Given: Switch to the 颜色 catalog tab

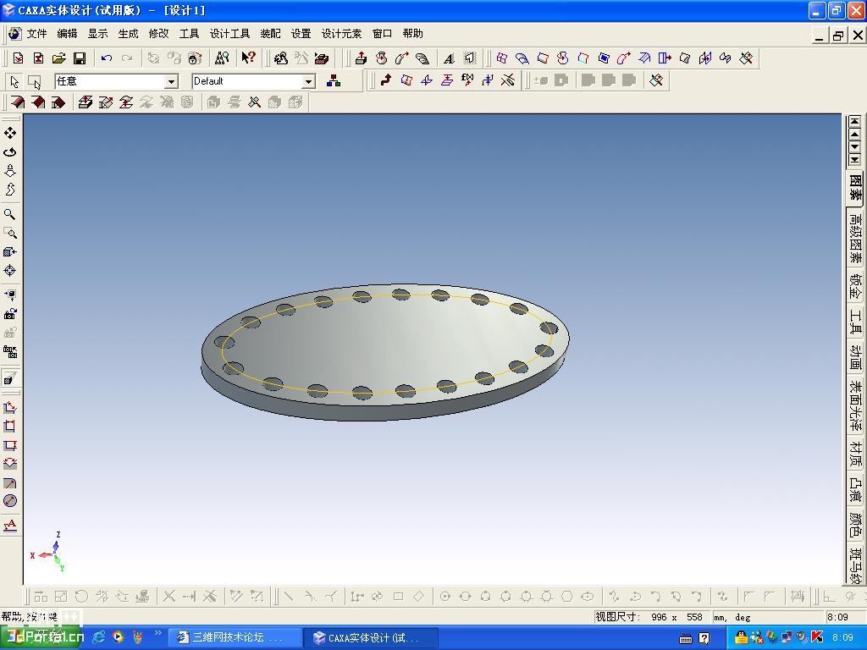Looking at the screenshot, I should coord(855,525).
